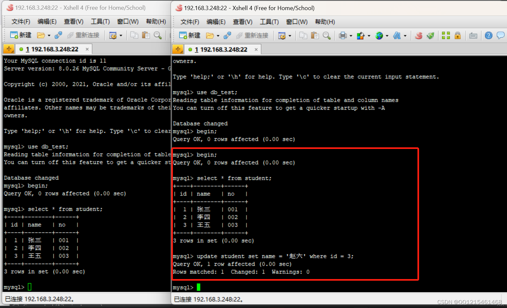Open Help with the blue question icon
Screen dimensions: 507x308
tap(488, 35)
